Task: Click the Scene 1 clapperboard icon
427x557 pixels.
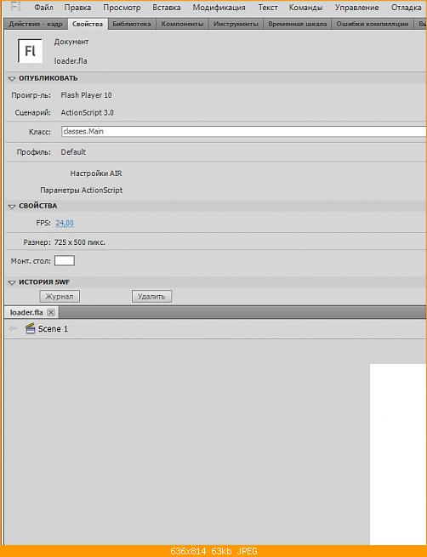Action: (31, 328)
